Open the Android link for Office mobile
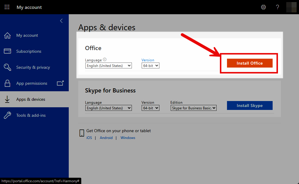The width and height of the screenshot is (299, 184). tap(106, 137)
